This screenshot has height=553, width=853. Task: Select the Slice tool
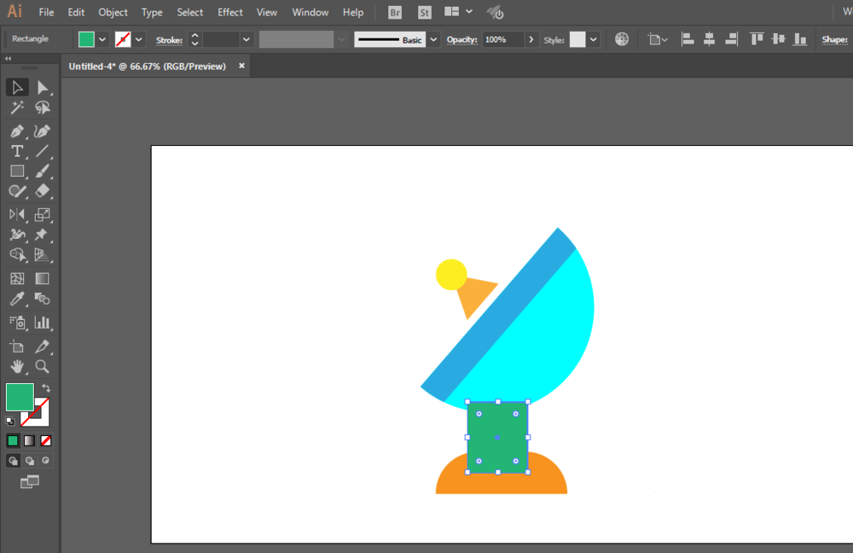pyautogui.click(x=43, y=346)
